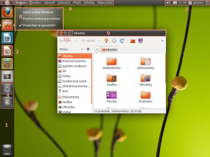The width and height of the screenshot is (210, 157).
Task: Click the Stop loading toolbar icon
Action: (114, 41)
